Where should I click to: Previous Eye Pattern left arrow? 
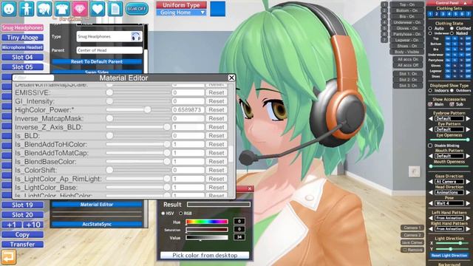click(431, 129)
